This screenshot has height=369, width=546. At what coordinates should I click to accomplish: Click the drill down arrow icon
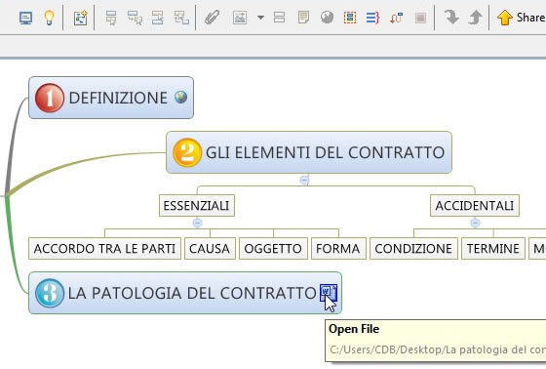pos(451,18)
